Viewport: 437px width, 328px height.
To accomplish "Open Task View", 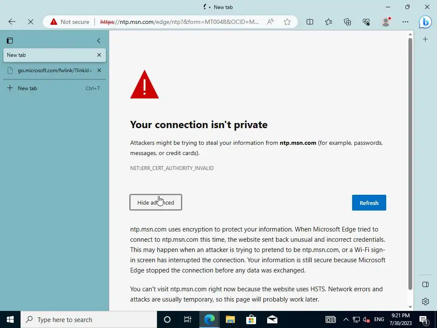I will [x=188, y=319].
